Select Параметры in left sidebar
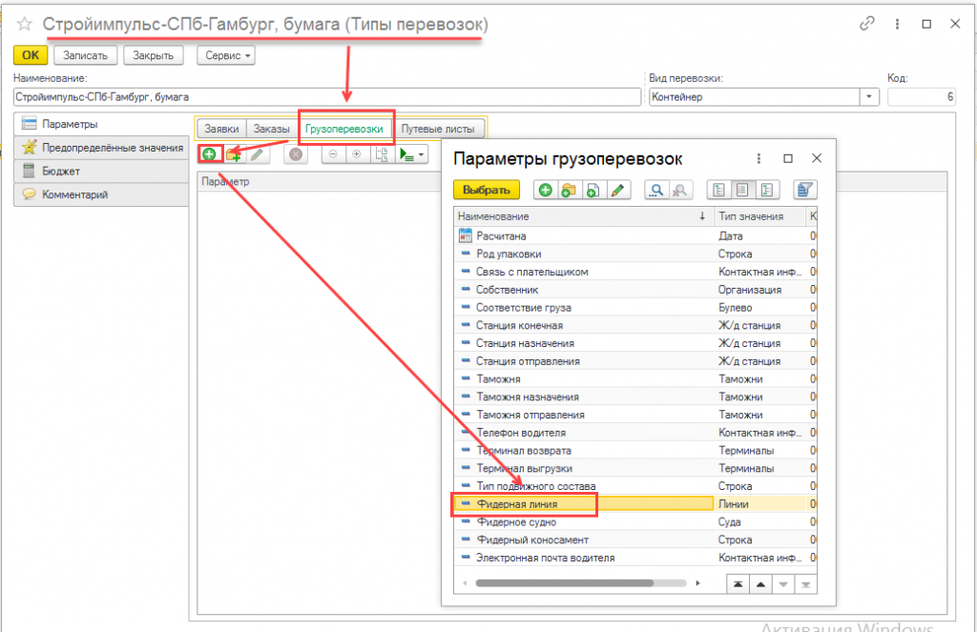This screenshot has height=632, width=977. click(x=101, y=124)
